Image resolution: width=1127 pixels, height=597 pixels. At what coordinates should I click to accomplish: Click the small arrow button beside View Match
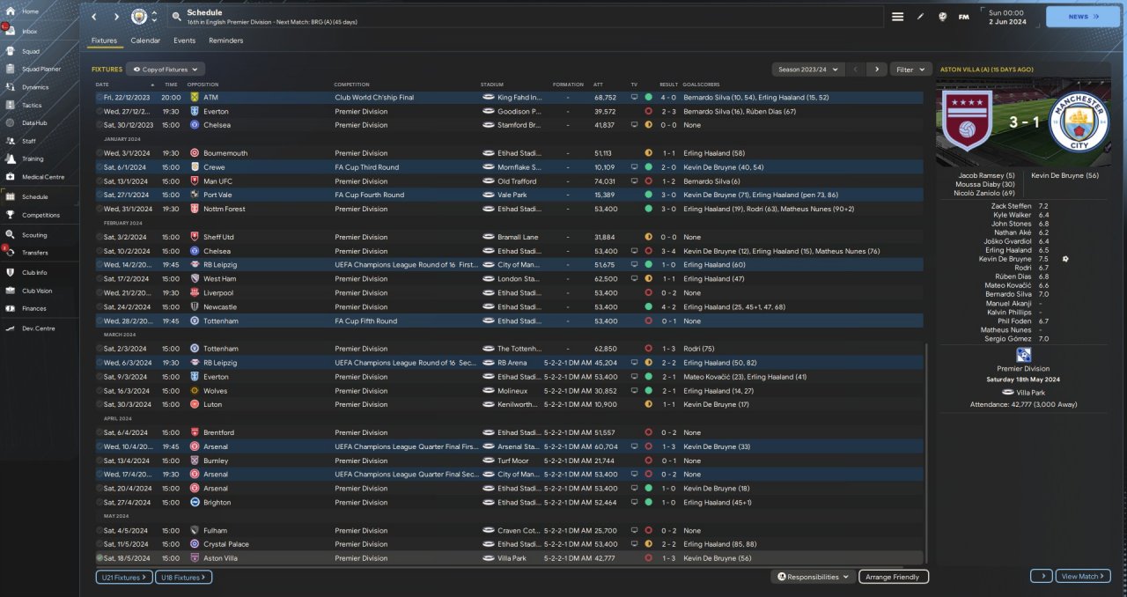(x=1041, y=576)
